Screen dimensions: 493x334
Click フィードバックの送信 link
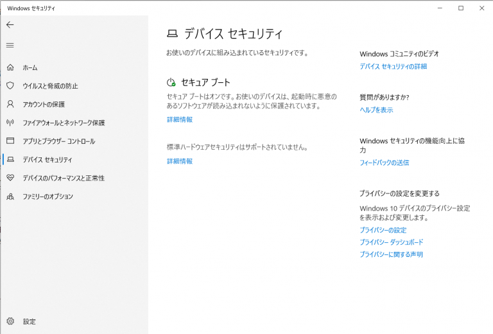(x=384, y=163)
